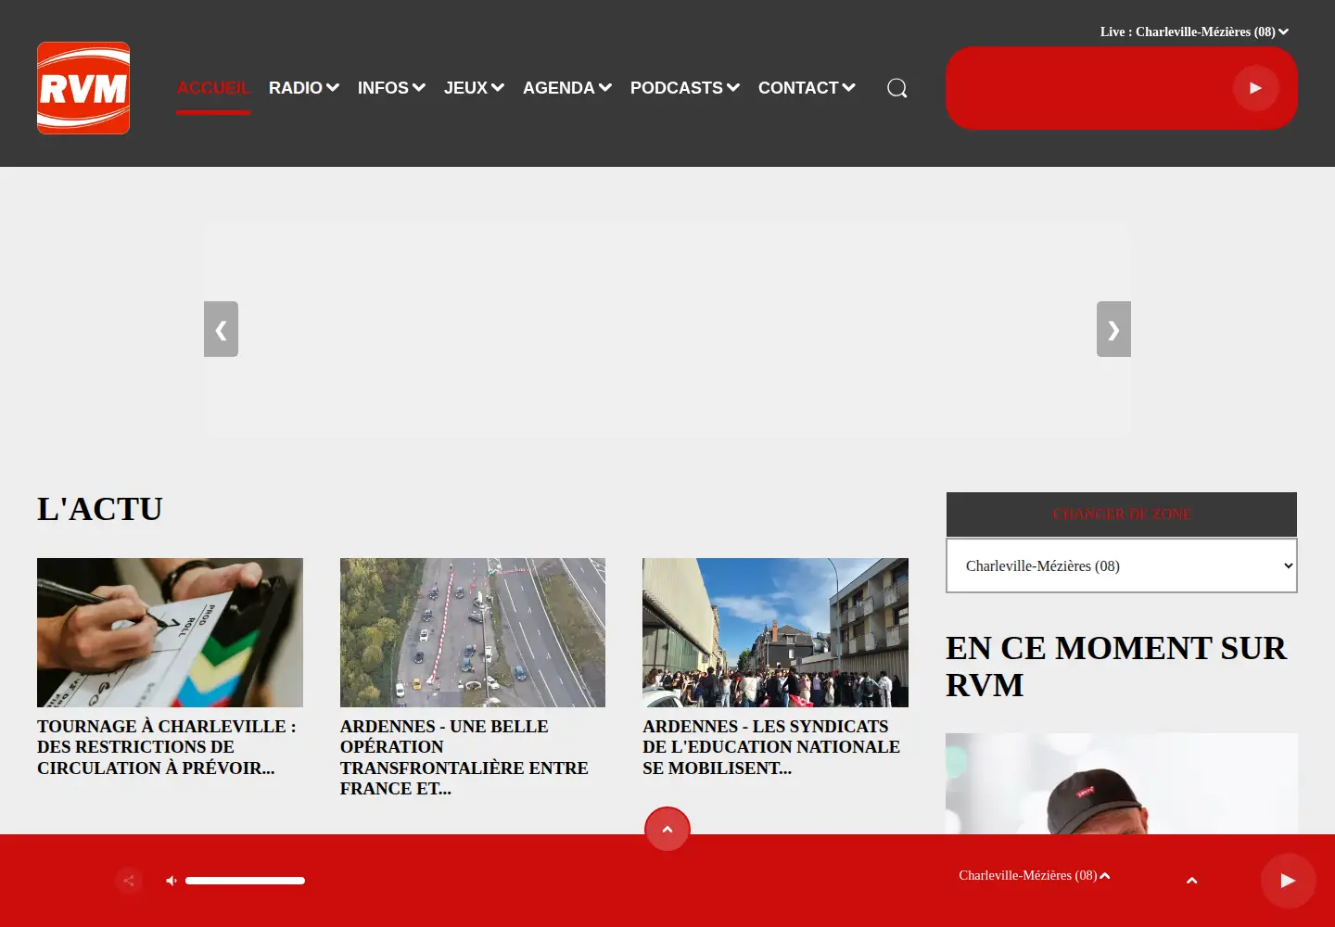Share the stream from bottom player
This screenshot has height=927, width=1335.
(x=129, y=881)
